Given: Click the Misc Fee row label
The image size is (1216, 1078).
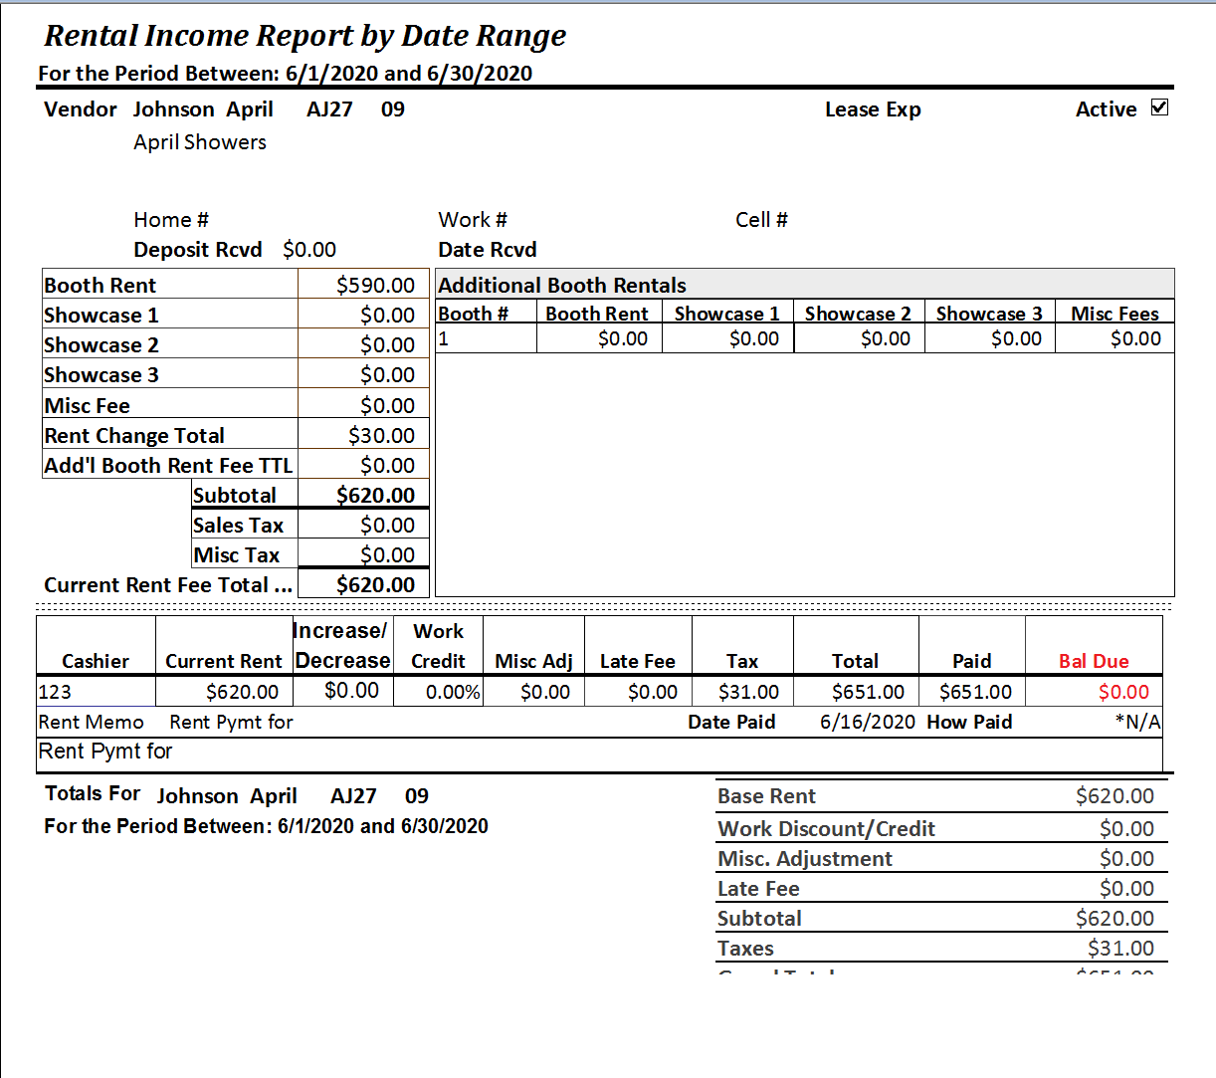Looking at the screenshot, I should tap(88, 406).
